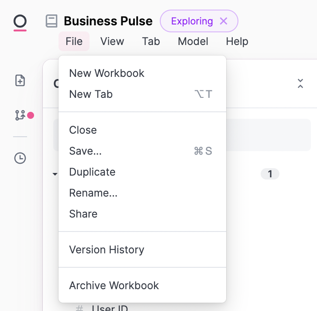317x311 pixels.
Task: Select New Workbook from File menu
Action: pyautogui.click(x=107, y=73)
